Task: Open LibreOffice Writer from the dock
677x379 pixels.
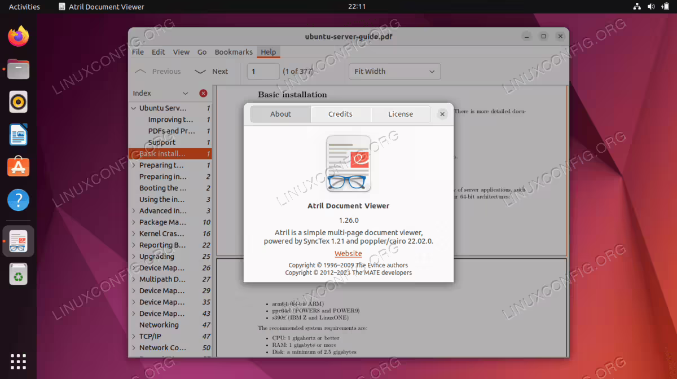Action: [19, 135]
